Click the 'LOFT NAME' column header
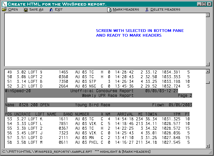This screenshot has width=214, height=156. pyautogui.click(x=46, y=114)
